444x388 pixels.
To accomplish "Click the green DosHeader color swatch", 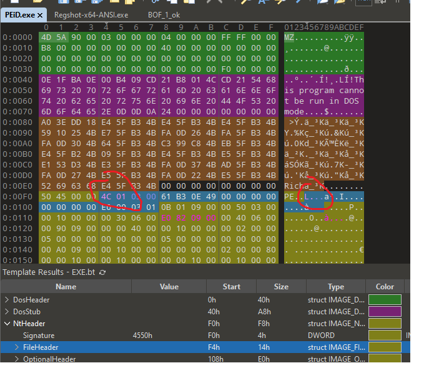I will click(385, 300).
